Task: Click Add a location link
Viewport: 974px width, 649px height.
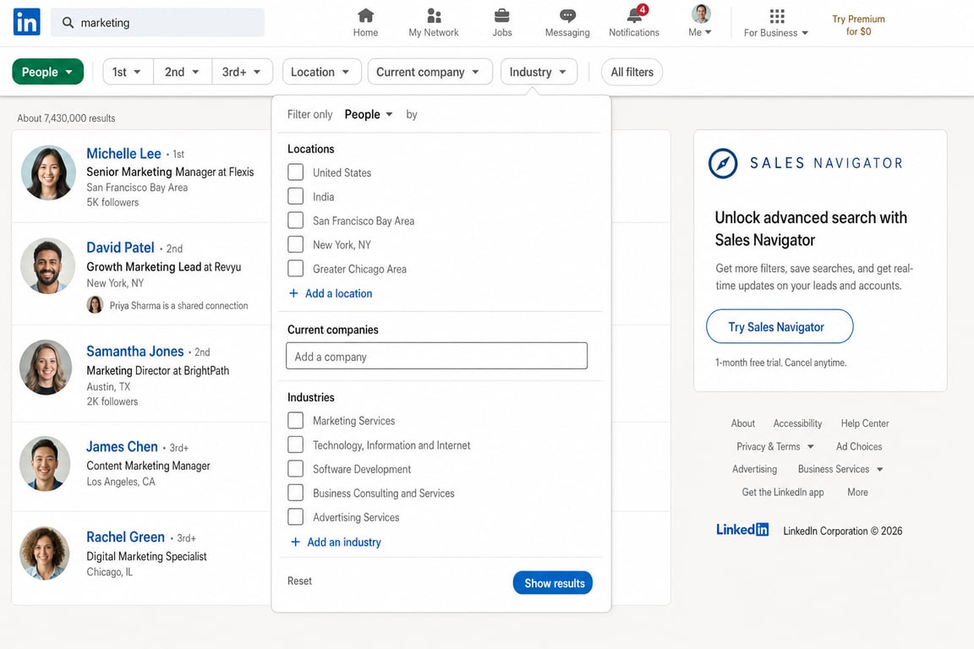Action: (x=338, y=293)
